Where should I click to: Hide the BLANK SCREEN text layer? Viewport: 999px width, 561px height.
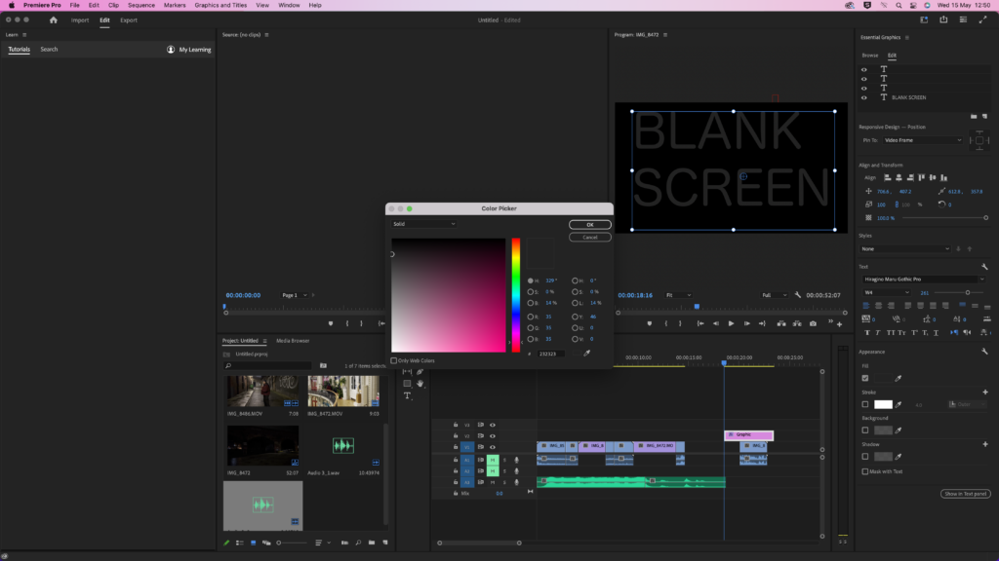pyautogui.click(x=863, y=97)
